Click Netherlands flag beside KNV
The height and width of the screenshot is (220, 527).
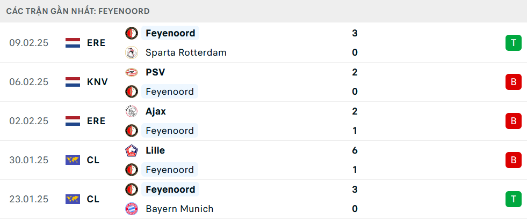[x=73, y=82]
